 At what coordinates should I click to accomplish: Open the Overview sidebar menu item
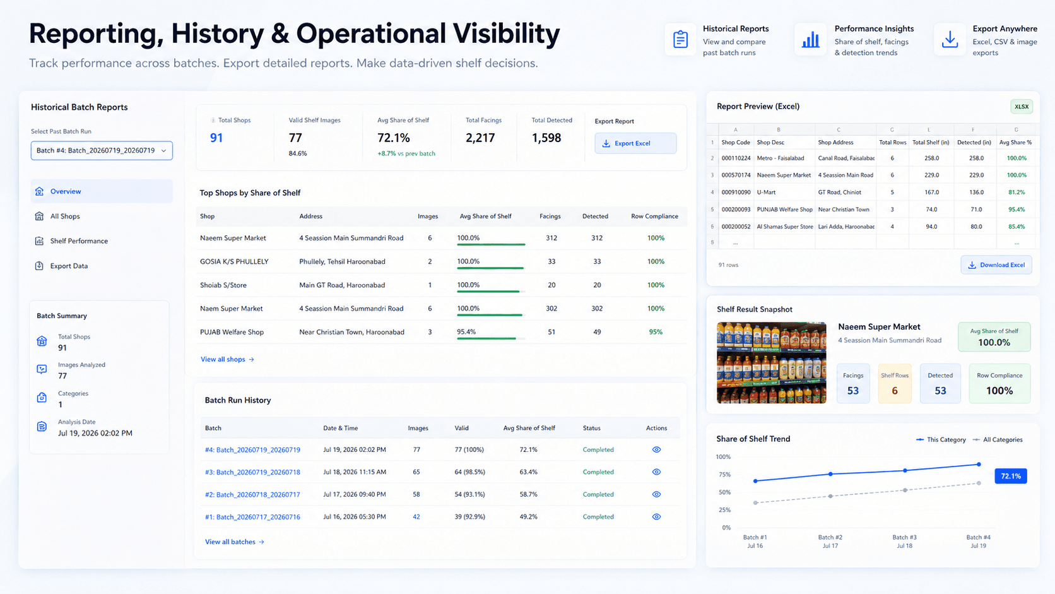click(102, 191)
